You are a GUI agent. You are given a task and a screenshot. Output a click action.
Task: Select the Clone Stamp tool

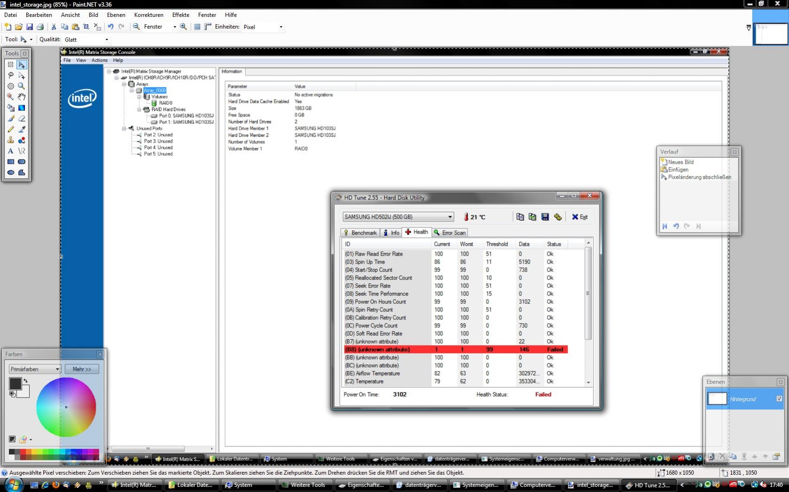11,140
